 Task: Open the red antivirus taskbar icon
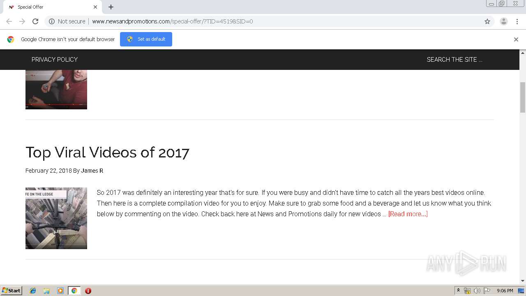tap(88, 291)
